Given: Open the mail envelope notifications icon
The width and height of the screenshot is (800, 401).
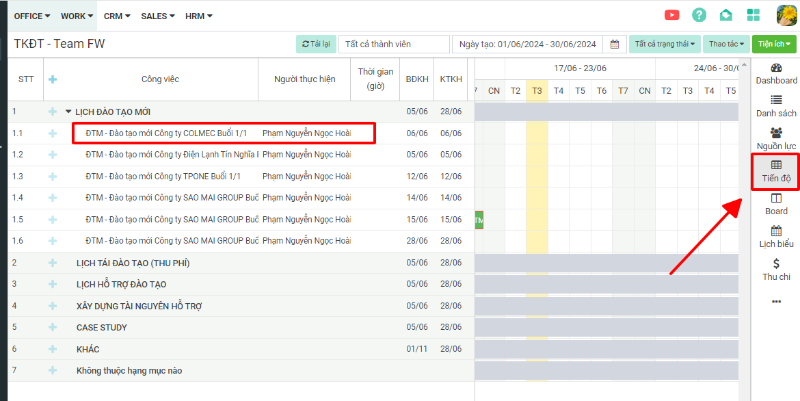Looking at the screenshot, I should pos(726,15).
